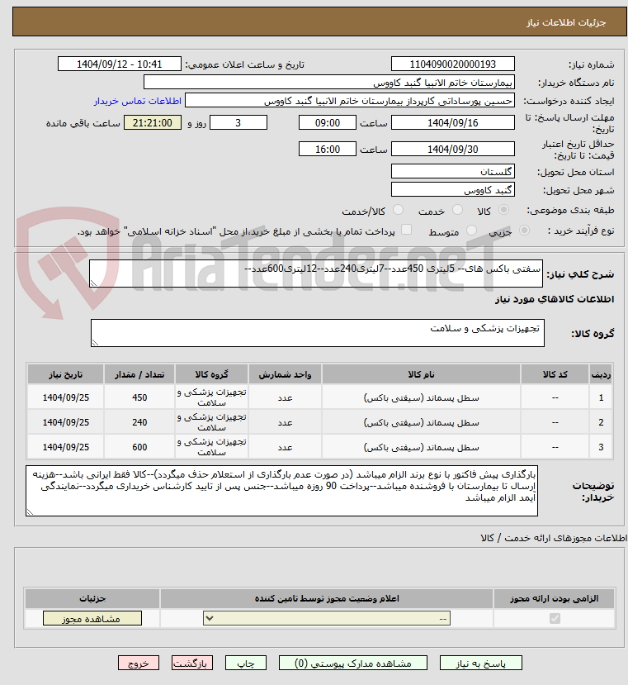Click the شماره نیاز field 1104090020000193
The height and width of the screenshot is (685, 628).
[x=452, y=64]
